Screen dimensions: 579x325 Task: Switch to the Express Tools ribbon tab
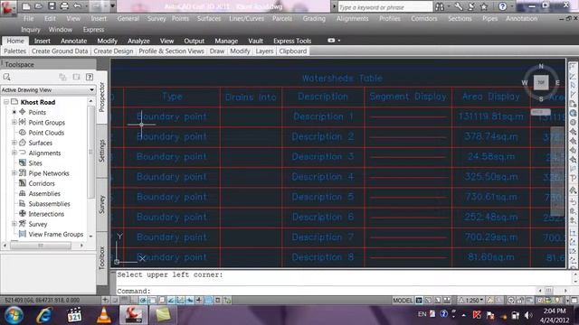(x=292, y=41)
